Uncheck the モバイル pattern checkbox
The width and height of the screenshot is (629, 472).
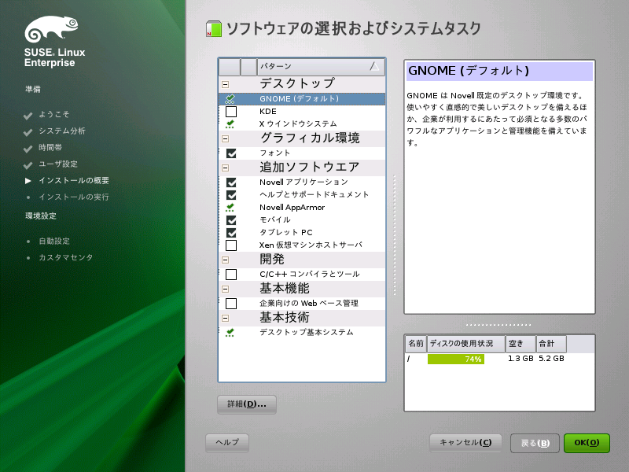tap(231, 220)
